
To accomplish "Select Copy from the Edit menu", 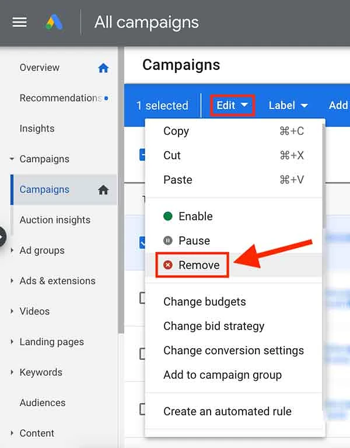I will [234, 131].
